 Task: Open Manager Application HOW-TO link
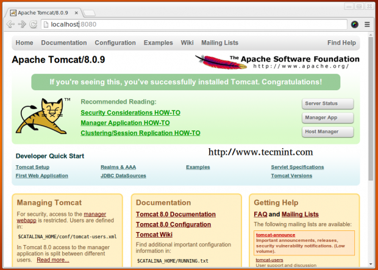(x=125, y=123)
